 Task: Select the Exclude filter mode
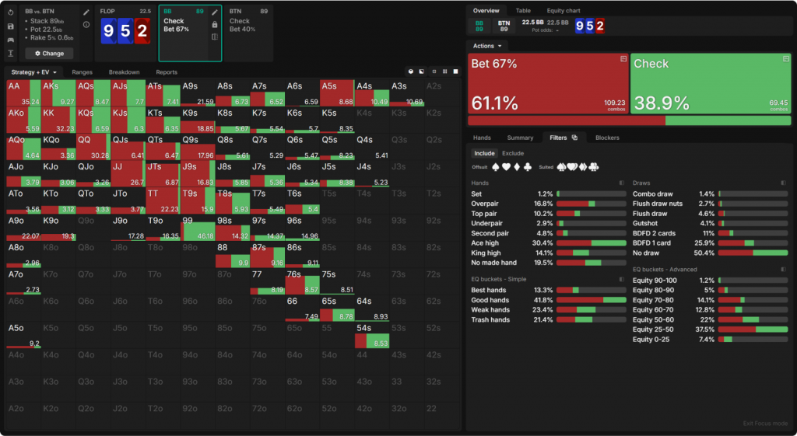click(x=512, y=153)
